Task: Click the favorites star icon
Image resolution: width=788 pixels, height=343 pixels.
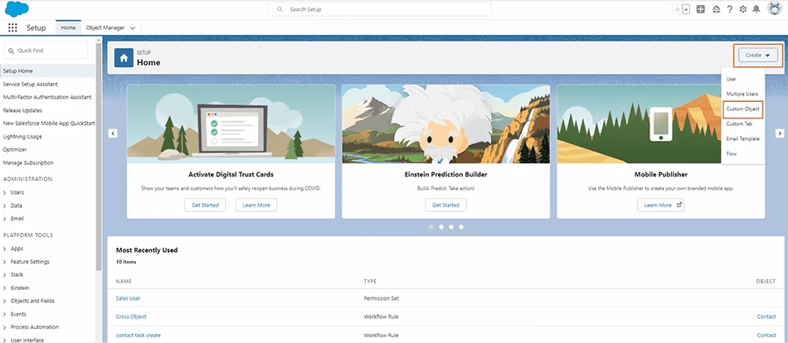Action: [677, 10]
